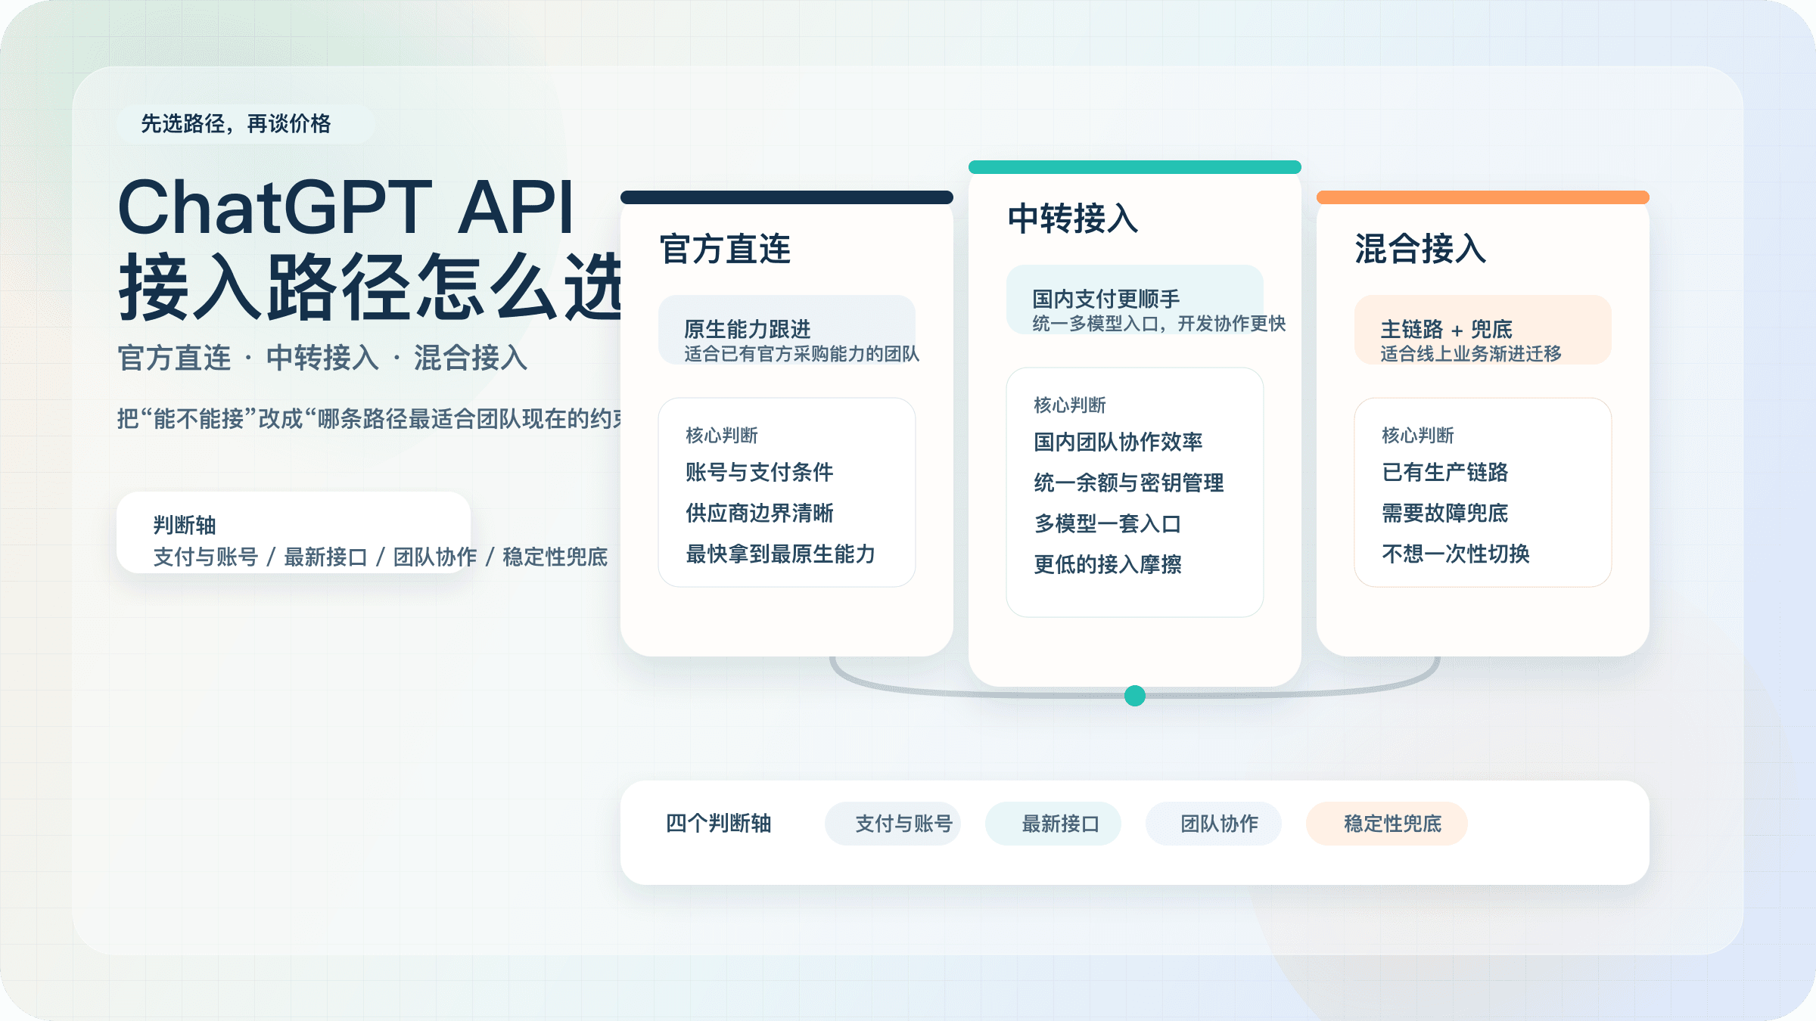Viewport: 1816px width, 1021px height.
Task: Click the 原生能力跟进 highlight box
Action: (787, 331)
